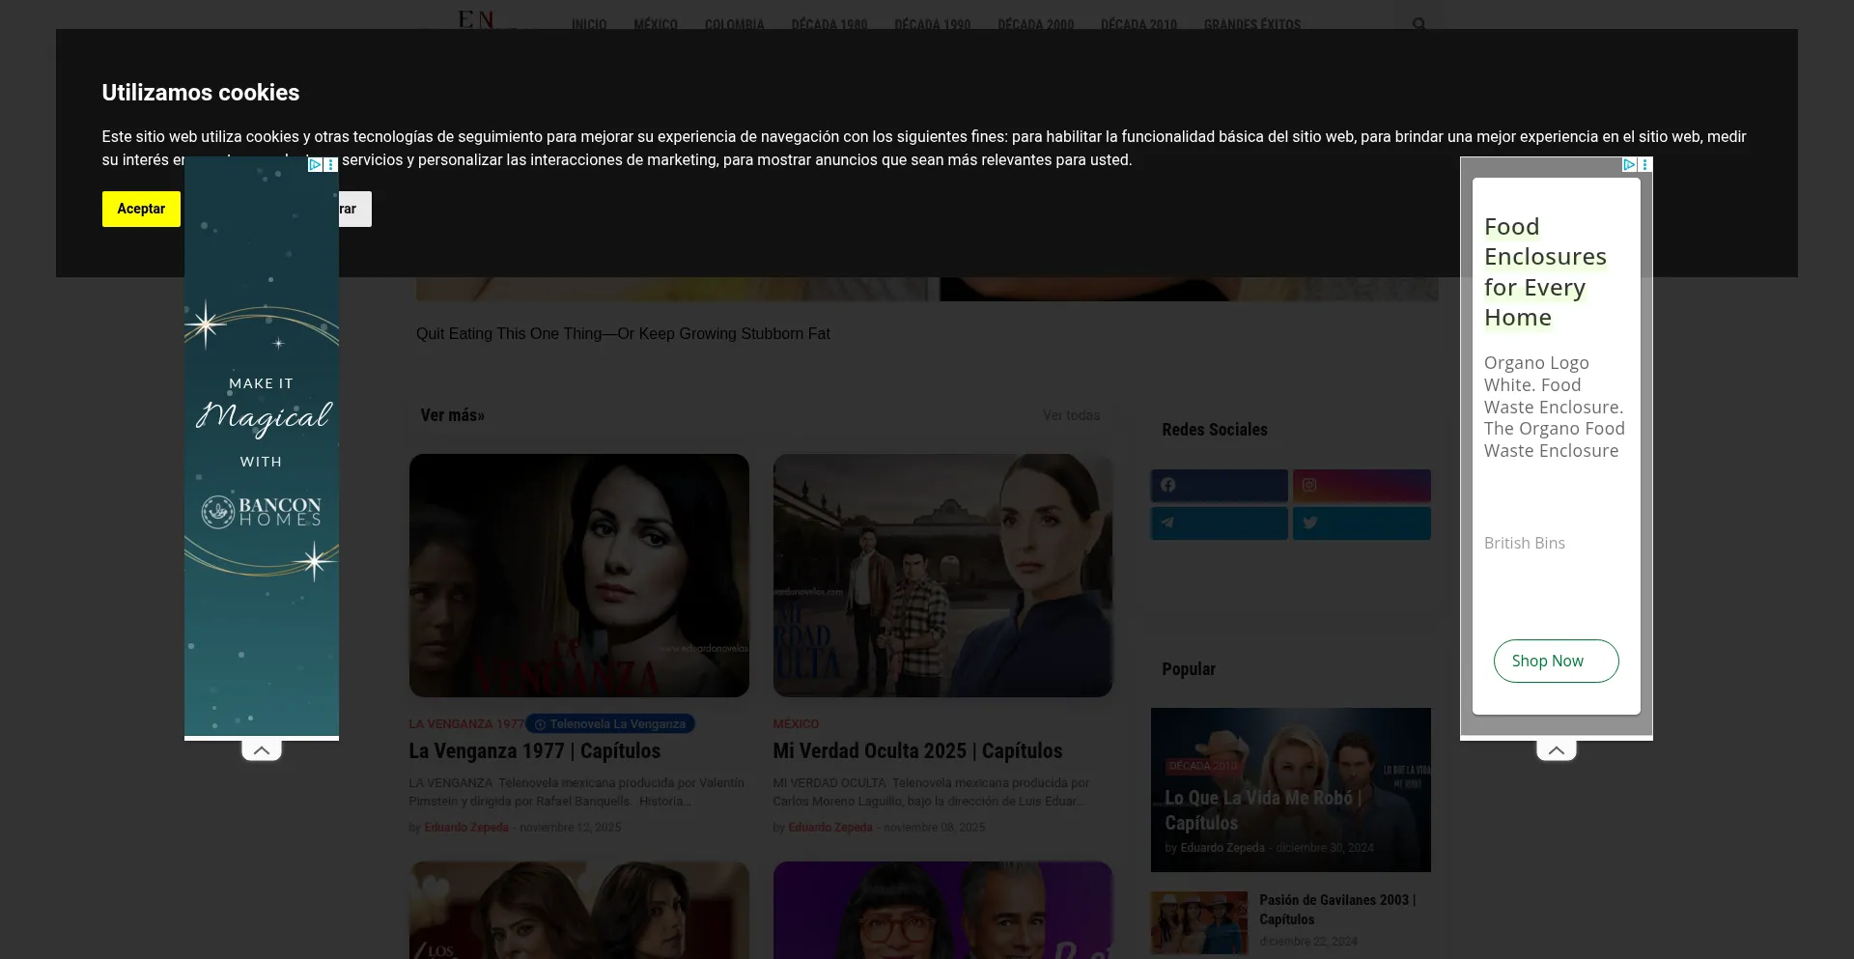Click AdChoices icon on Bancon Homes ad
Viewport: 1854px width, 959px height.
tap(315, 165)
